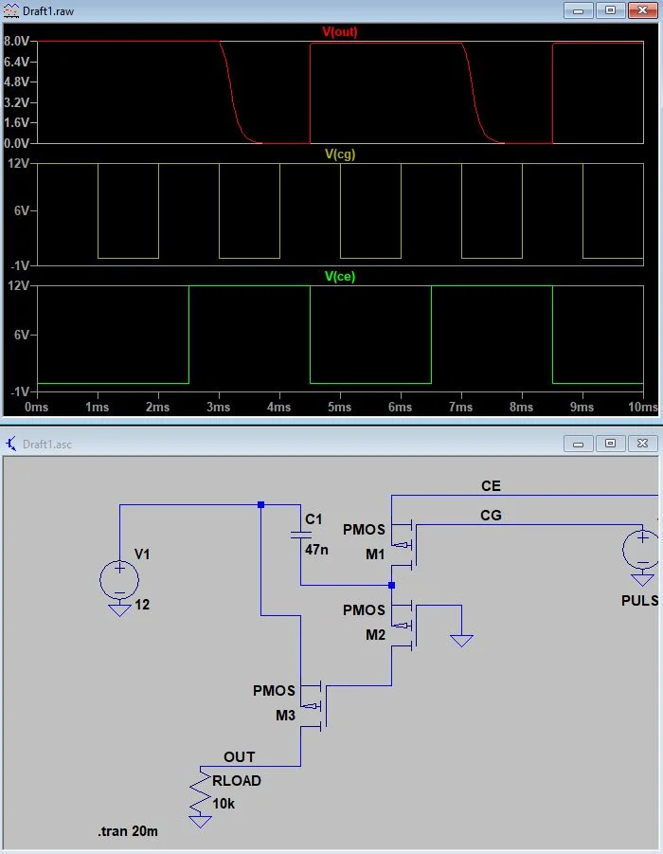
Task: Select the RLOAD resistor symbol
Action: [200, 792]
